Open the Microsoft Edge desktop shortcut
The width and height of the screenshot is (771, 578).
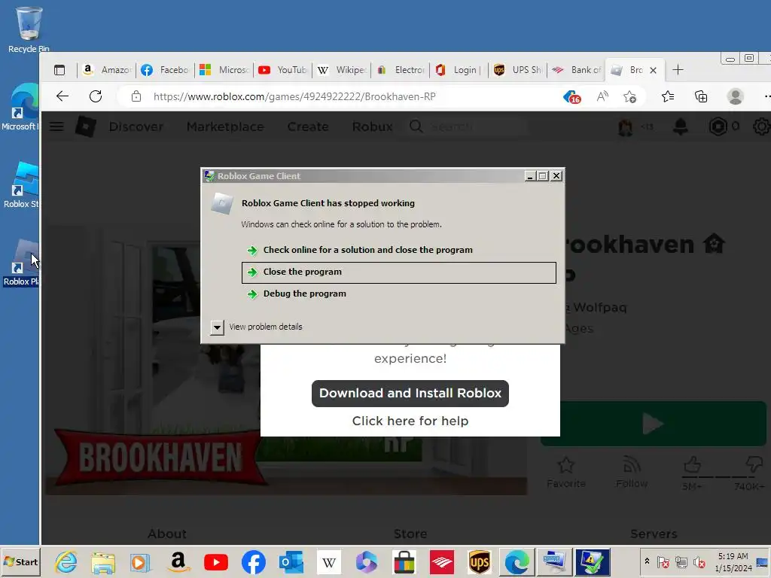(20, 107)
